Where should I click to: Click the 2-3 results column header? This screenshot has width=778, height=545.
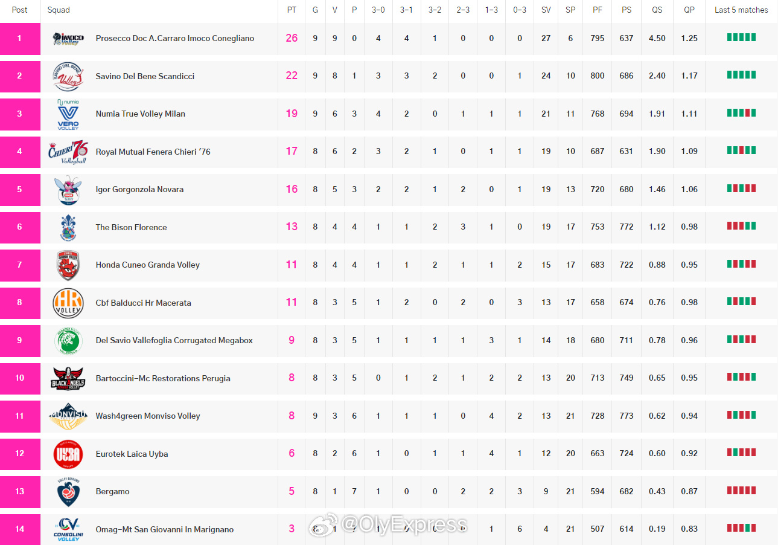(463, 10)
